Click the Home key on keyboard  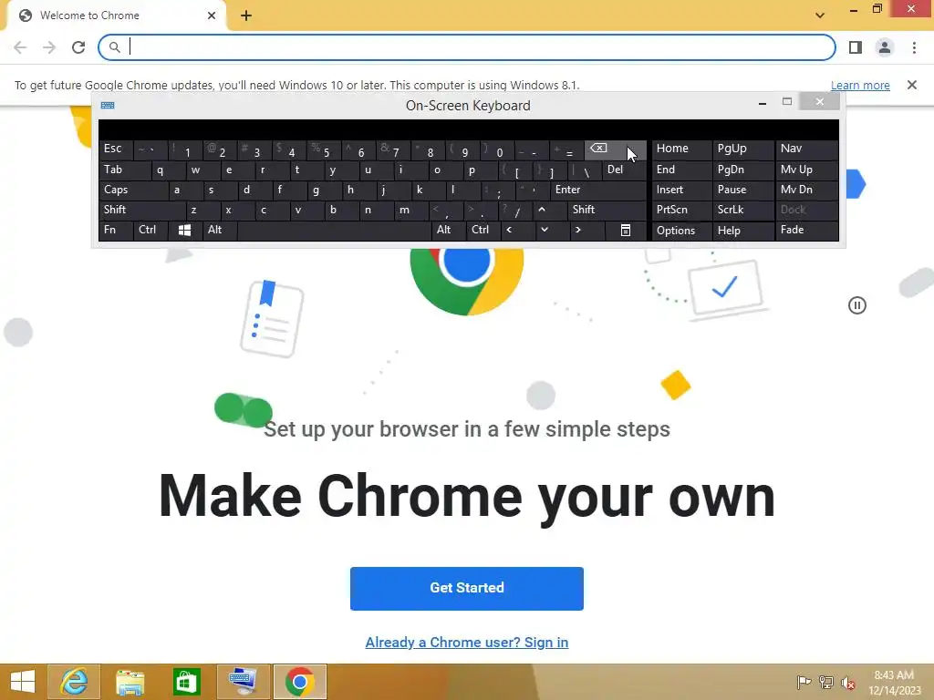681,149
